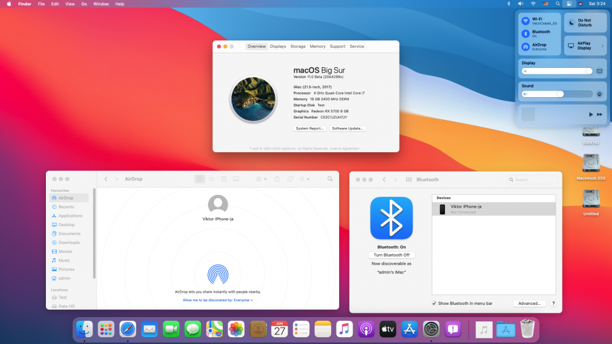The height and width of the screenshot is (344, 612).
Task: Open the Service tab in About This Mac
Action: point(357,46)
